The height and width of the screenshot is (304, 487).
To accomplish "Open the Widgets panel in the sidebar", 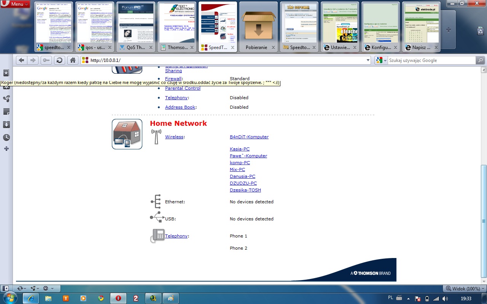I will (x=6, y=86).
